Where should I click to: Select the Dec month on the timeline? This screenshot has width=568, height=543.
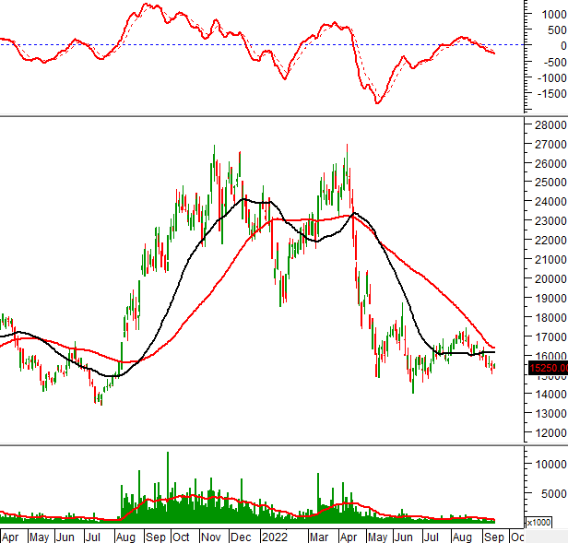(240, 536)
